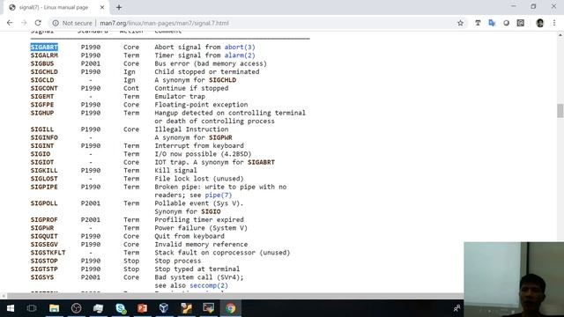
Task: Open VirtualBox from the taskbar
Action: click(x=164, y=308)
